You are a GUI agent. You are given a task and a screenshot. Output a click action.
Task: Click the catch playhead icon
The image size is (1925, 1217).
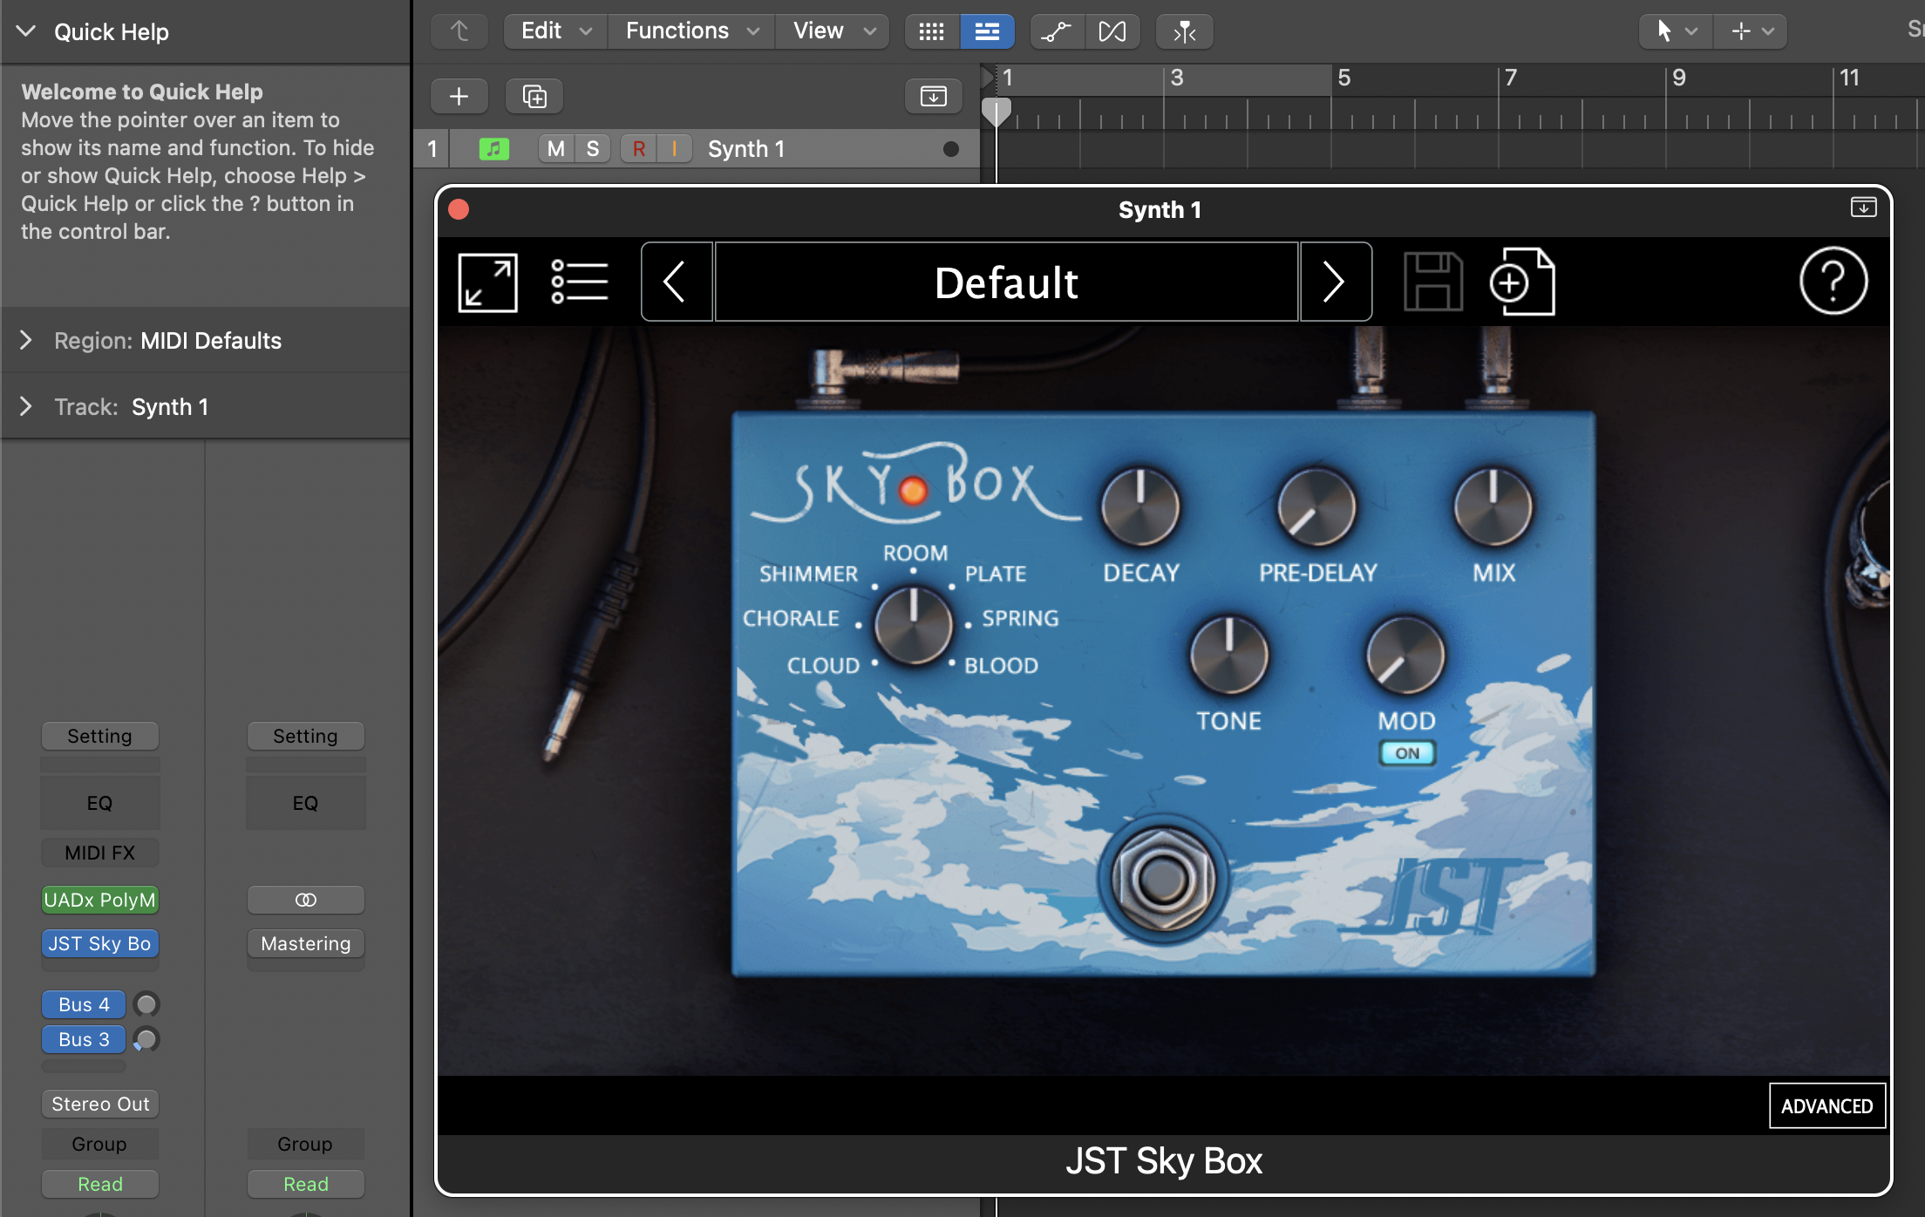(1184, 31)
